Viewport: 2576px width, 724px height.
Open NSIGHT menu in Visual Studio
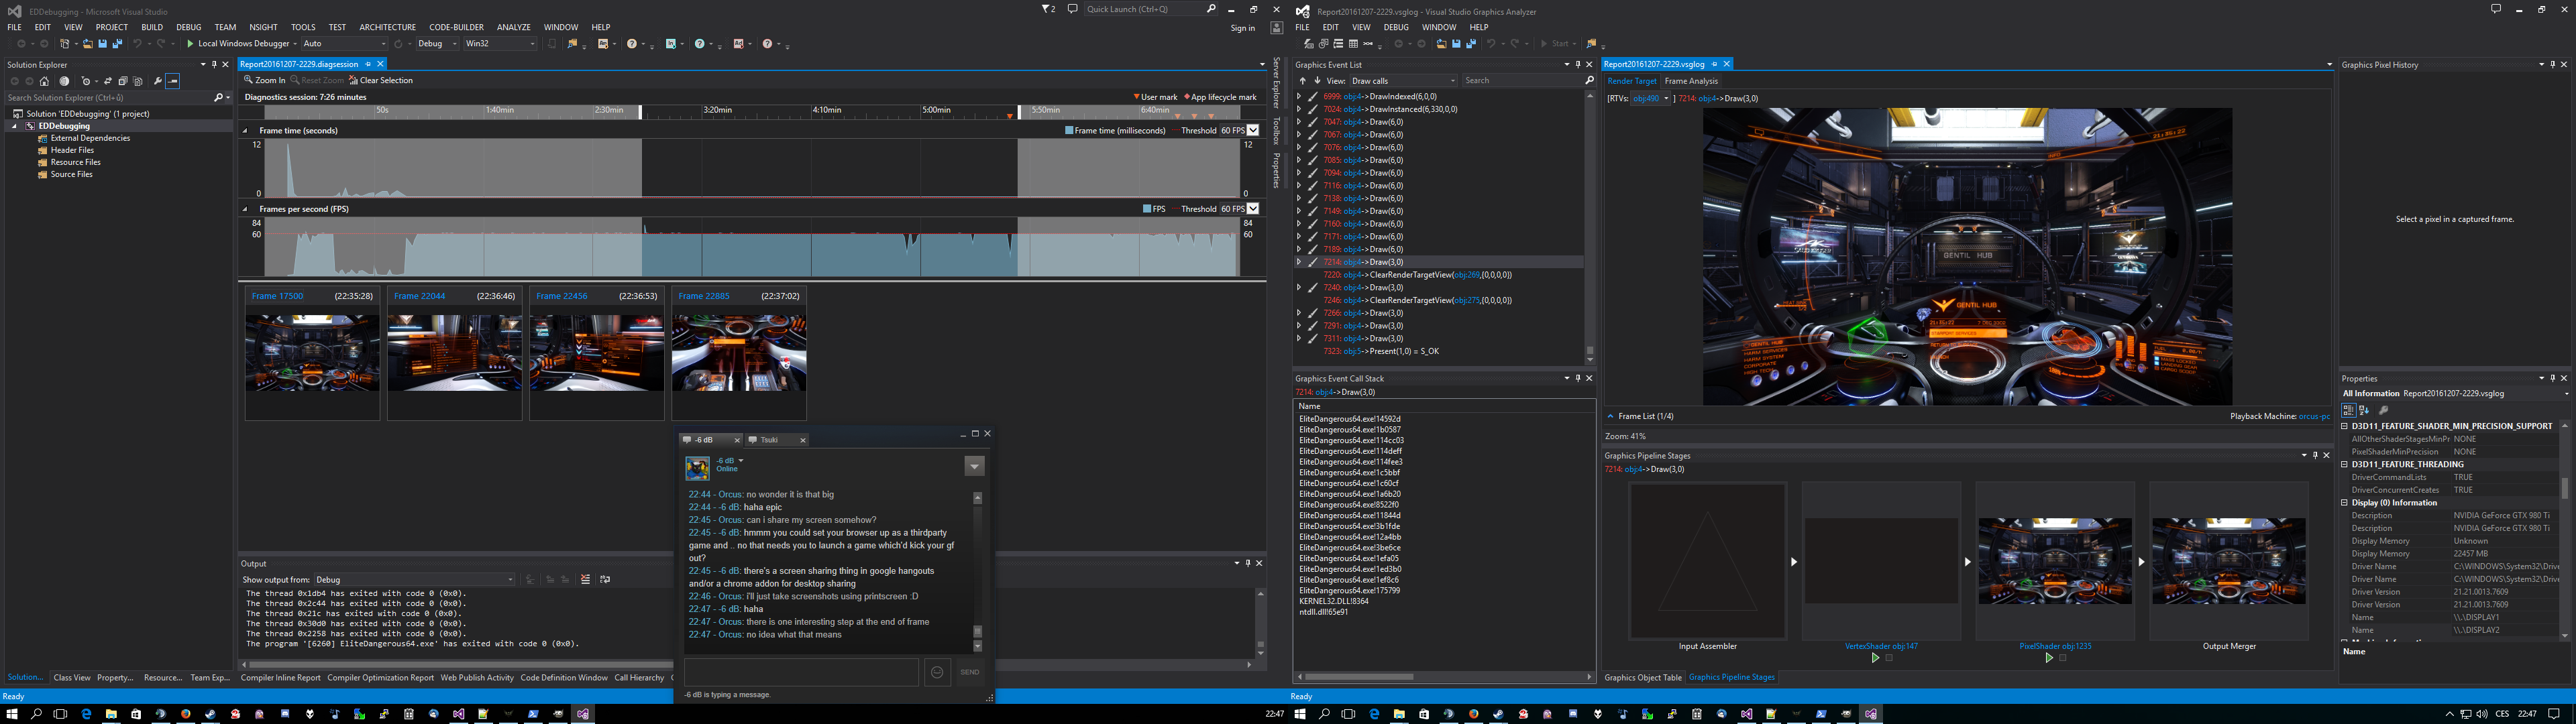[x=263, y=27]
